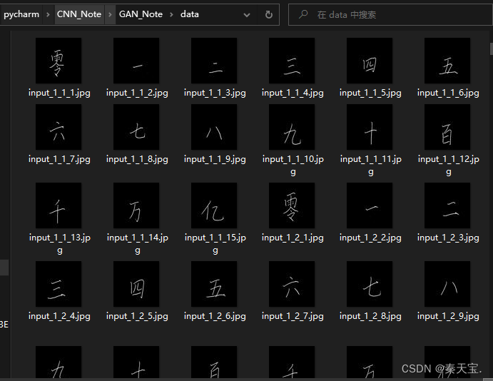Viewport: 493px width, 381px height.
Task: Click file name text input_1_2_6.jpg
Action: pyautogui.click(x=215, y=316)
